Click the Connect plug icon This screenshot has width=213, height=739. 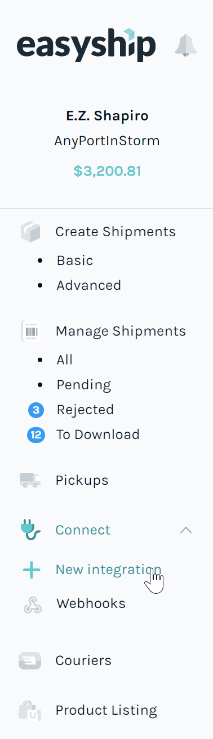[x=30, y=529]
